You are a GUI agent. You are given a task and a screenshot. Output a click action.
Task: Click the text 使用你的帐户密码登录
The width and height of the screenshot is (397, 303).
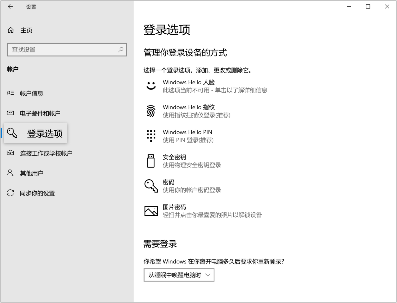[192, 190]
